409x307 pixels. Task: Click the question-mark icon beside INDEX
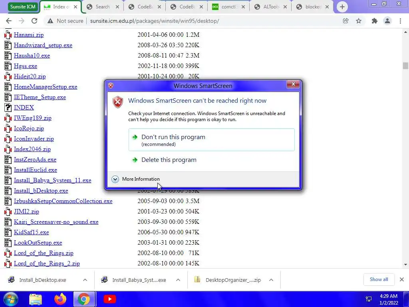tap(8, 108)
